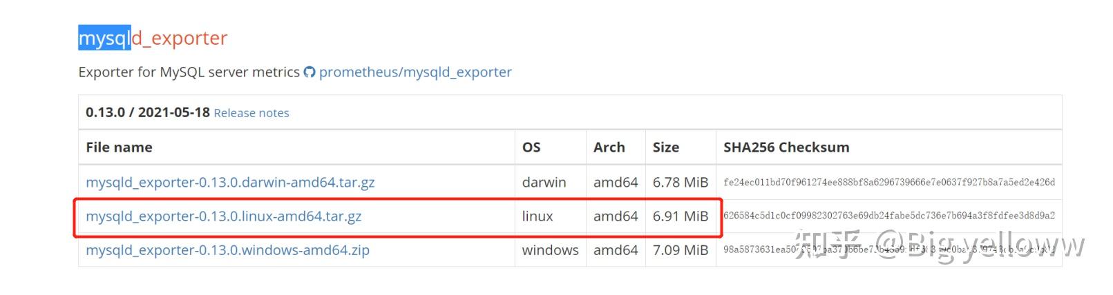Click the SHA256 Checksum column header
Image resolution: width=1113 pixels, height=295 pixels.
[x=786, y=147]
